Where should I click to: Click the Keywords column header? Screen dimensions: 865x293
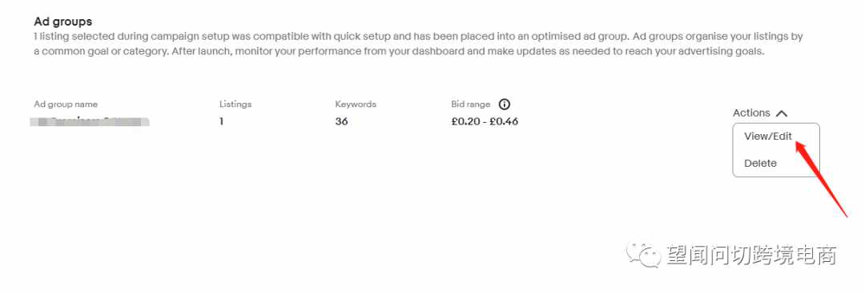point(356,104)
